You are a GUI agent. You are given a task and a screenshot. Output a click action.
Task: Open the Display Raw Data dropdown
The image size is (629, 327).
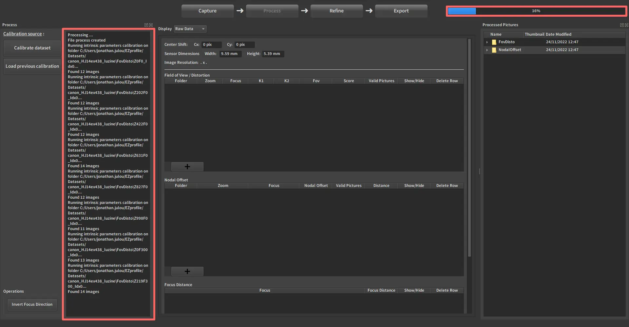click(x=190, y=29)
